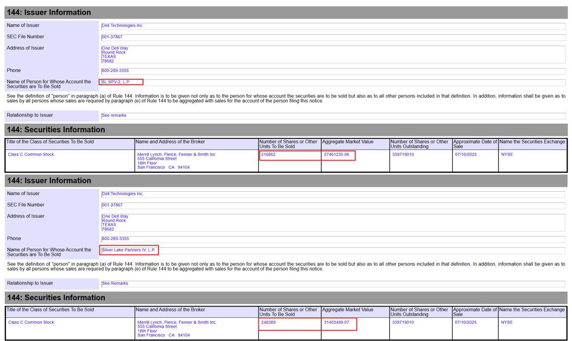This screenshot has height=341, width=572.
Task: Click 339719010 shares outstanding in the 216862 row
Action: (x=403, y=154)
